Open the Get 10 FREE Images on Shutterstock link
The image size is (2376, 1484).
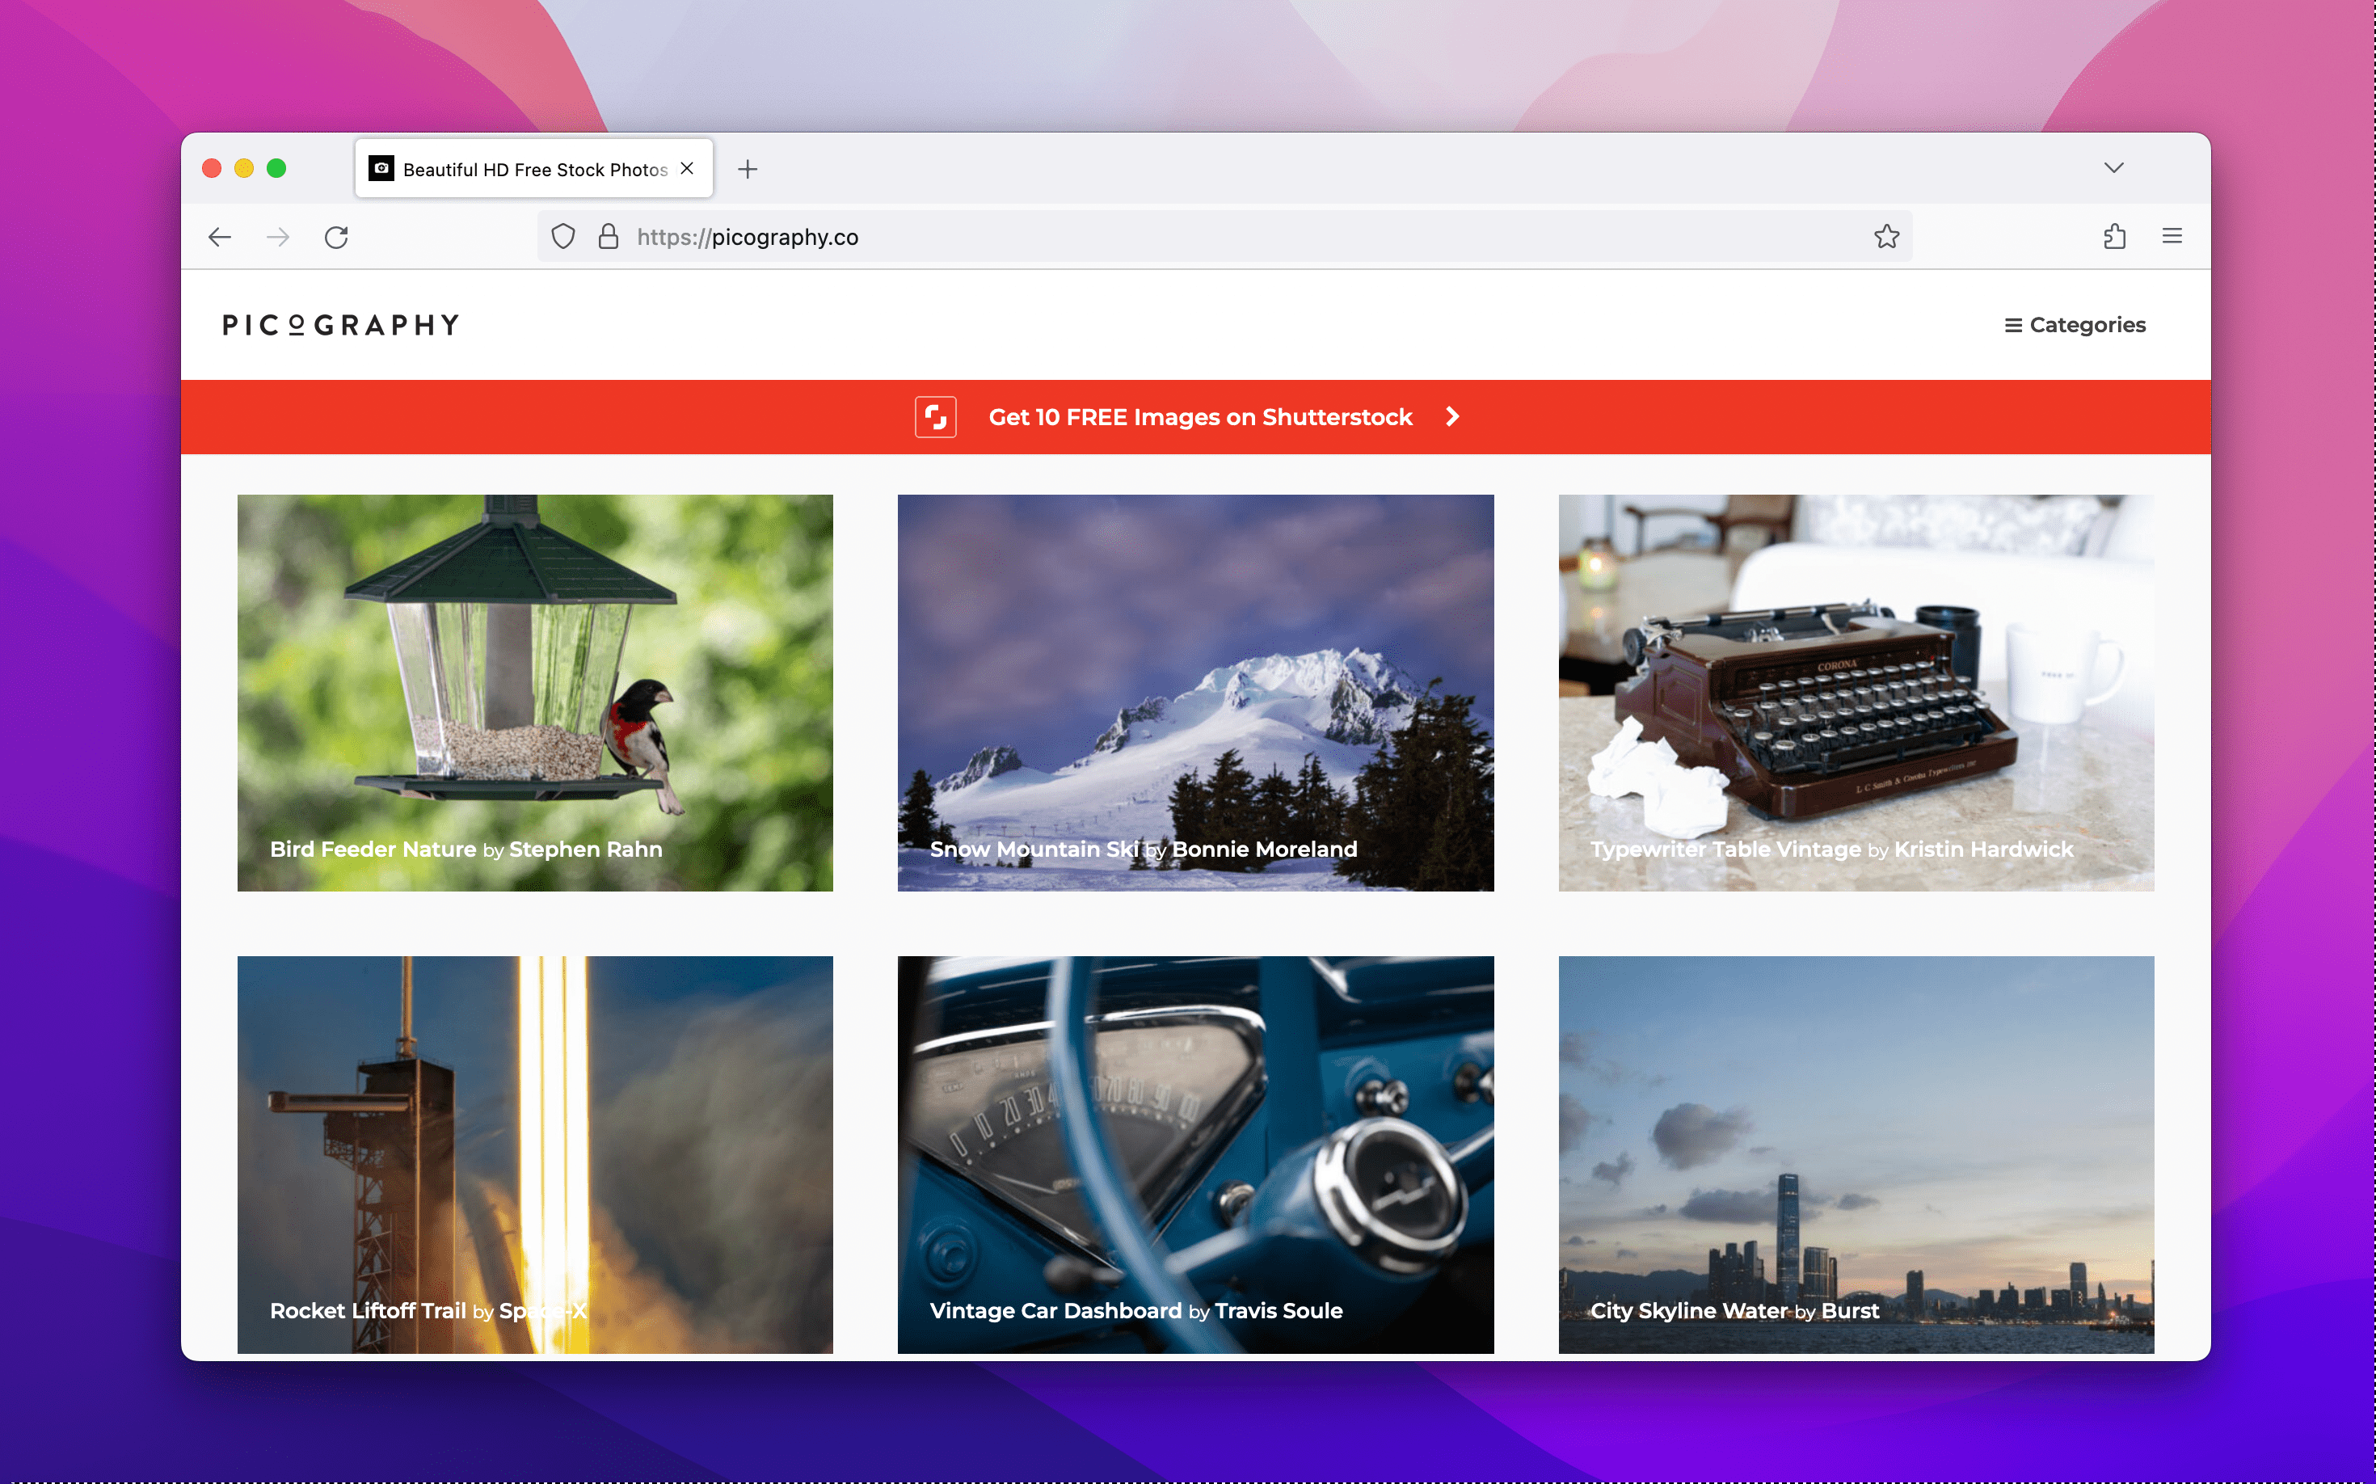click(x=1200, y=416)
